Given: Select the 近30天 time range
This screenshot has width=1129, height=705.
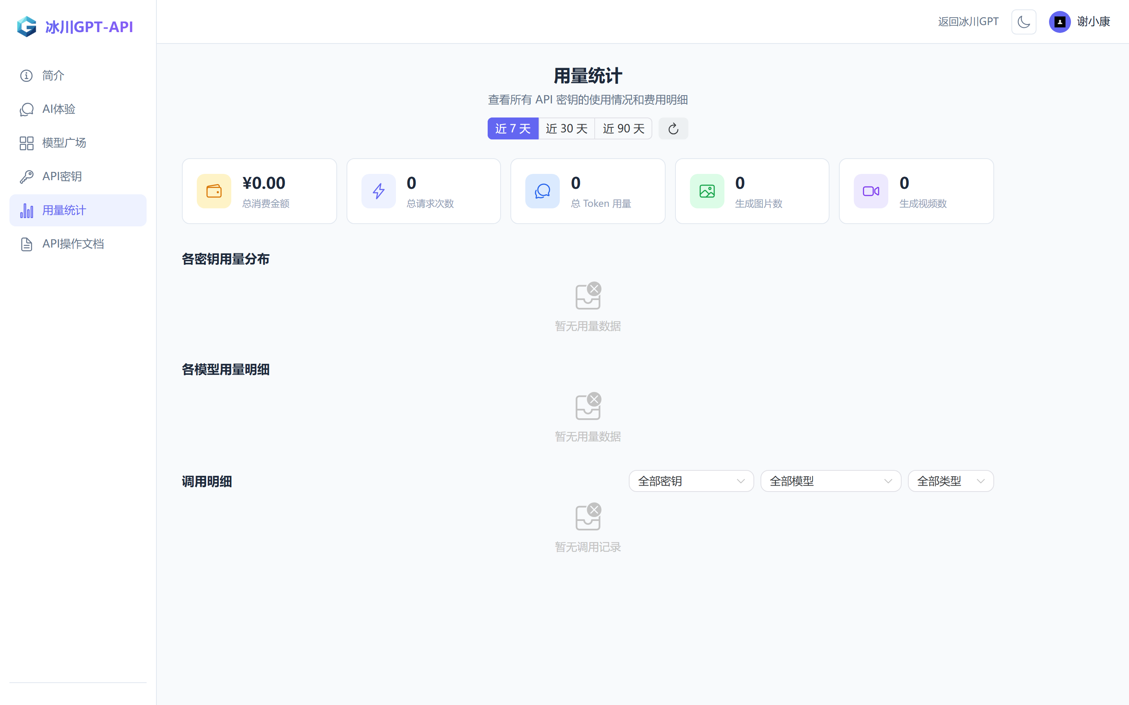Looking at the screenshot, I should (566, 128).
